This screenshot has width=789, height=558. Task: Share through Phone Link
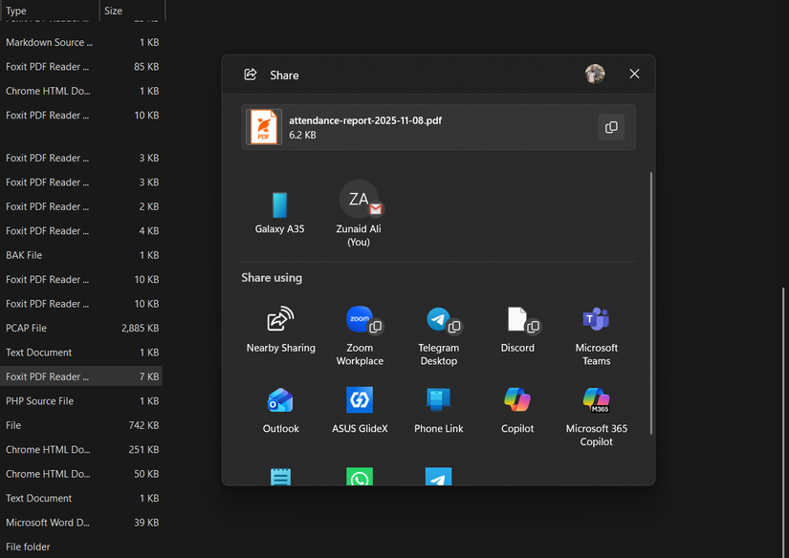[438, 410]
